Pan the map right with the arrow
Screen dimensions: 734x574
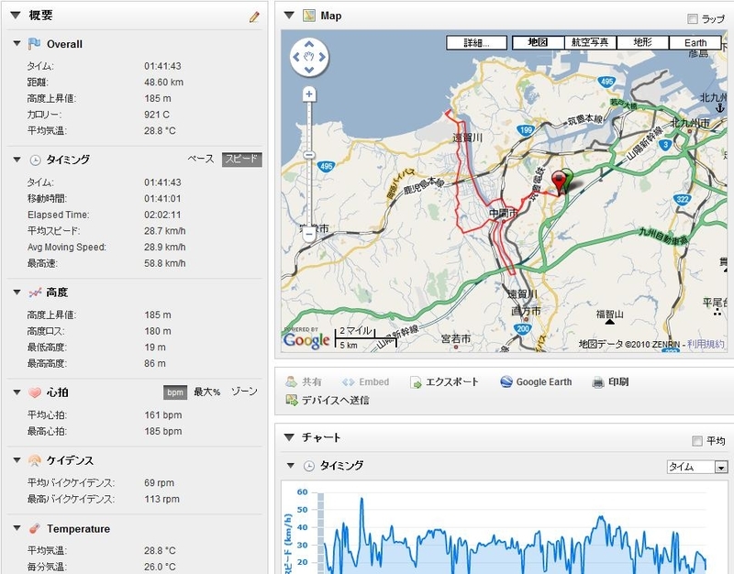click(322, 57)
